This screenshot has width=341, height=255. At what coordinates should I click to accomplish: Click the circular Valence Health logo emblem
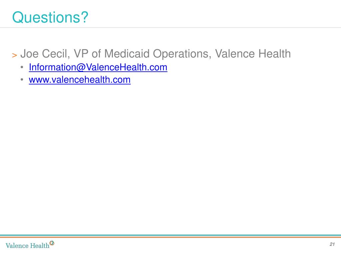(x=52, y=243)
